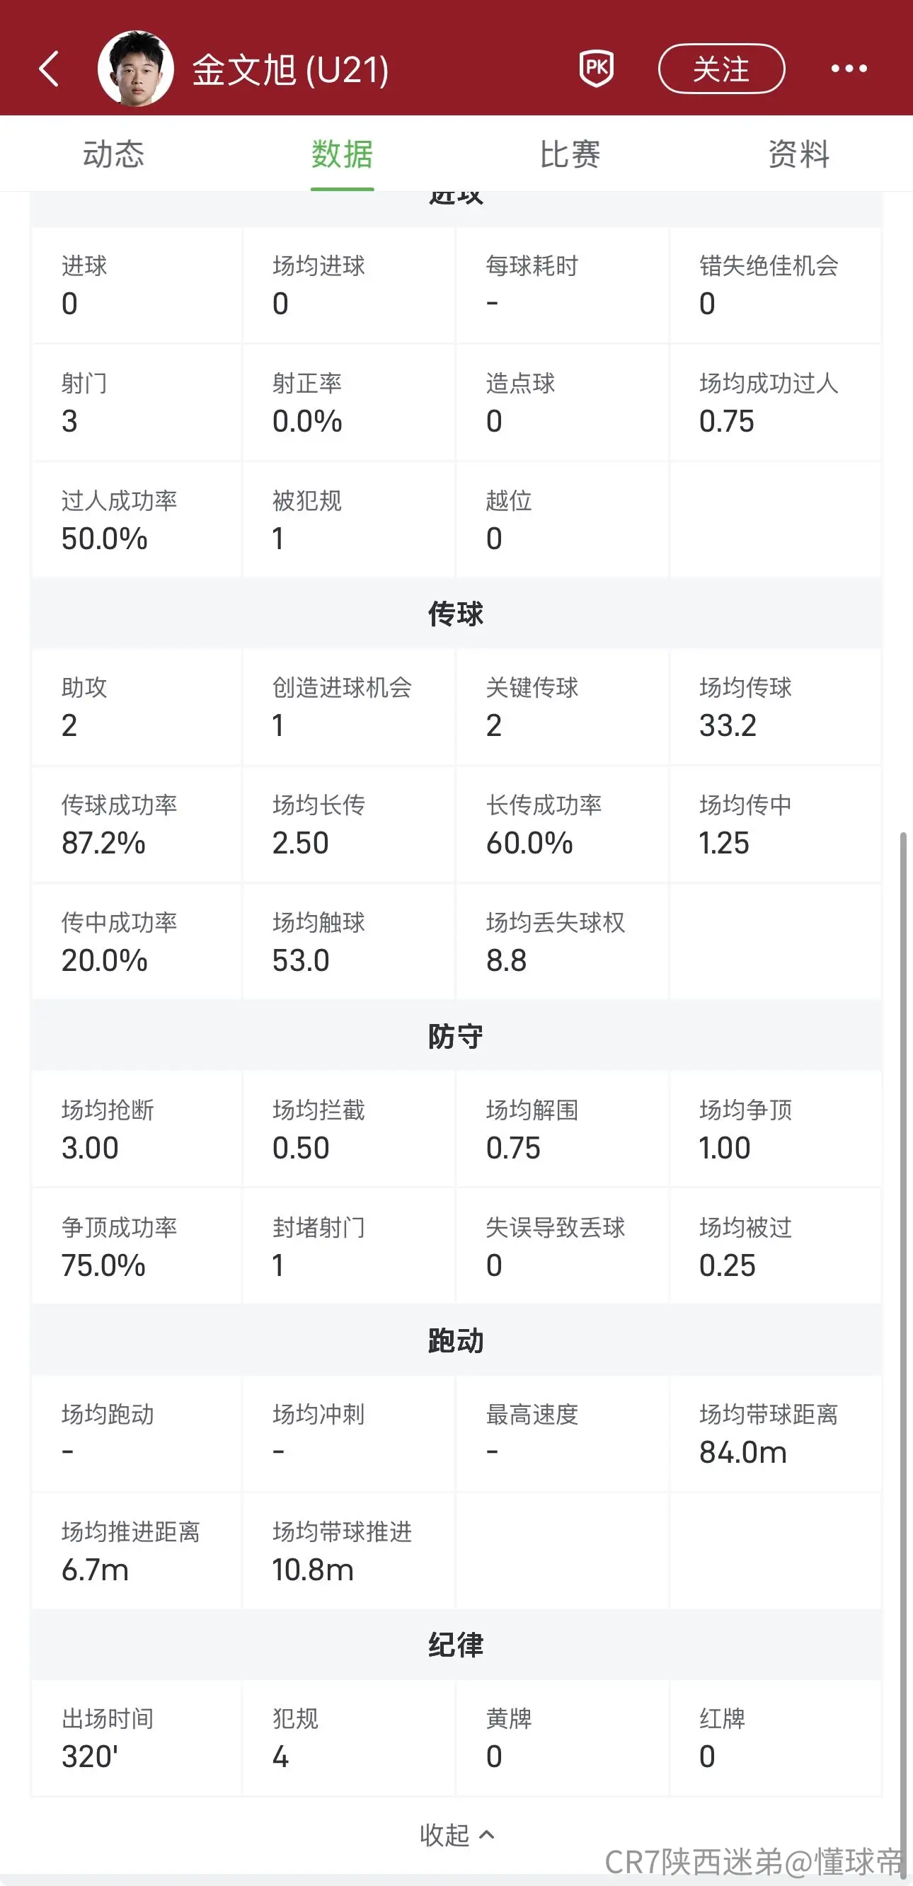Switch to the 动态 tab

(113, 154)
